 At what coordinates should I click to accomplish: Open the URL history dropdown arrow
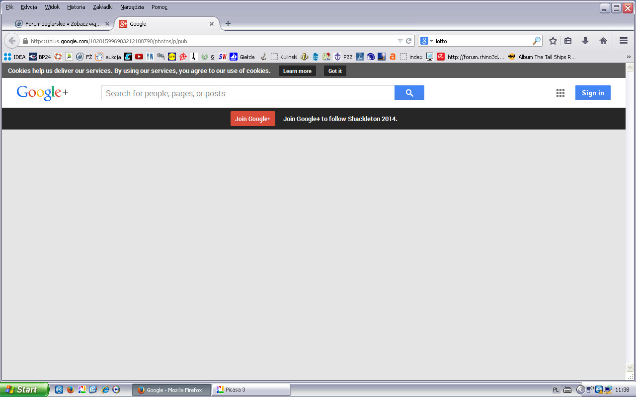[x=400, y=41]
